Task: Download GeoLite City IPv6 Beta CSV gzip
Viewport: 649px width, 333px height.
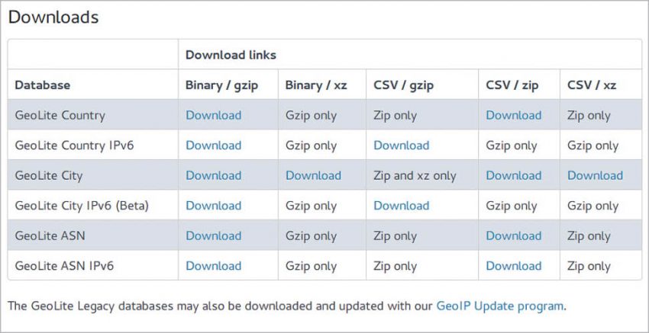Action: tap(401, 206)
